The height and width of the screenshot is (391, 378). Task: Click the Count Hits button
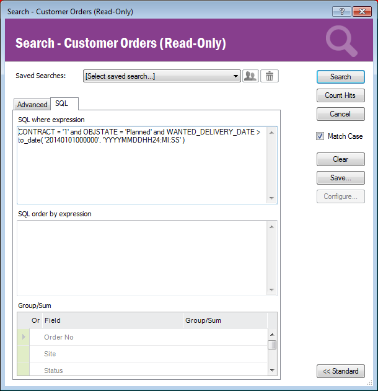tap(340, 95)
